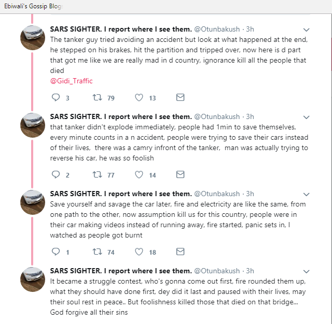Viewport: 332px width, 324px height.
Task: Retweet the tweet with 79 retweets
Action: pos(97,97)
